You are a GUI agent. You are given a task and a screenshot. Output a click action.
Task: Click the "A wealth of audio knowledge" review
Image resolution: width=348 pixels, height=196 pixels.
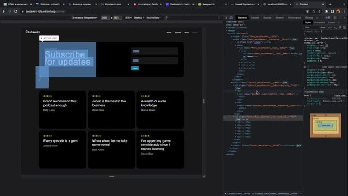tap(160, 110)
